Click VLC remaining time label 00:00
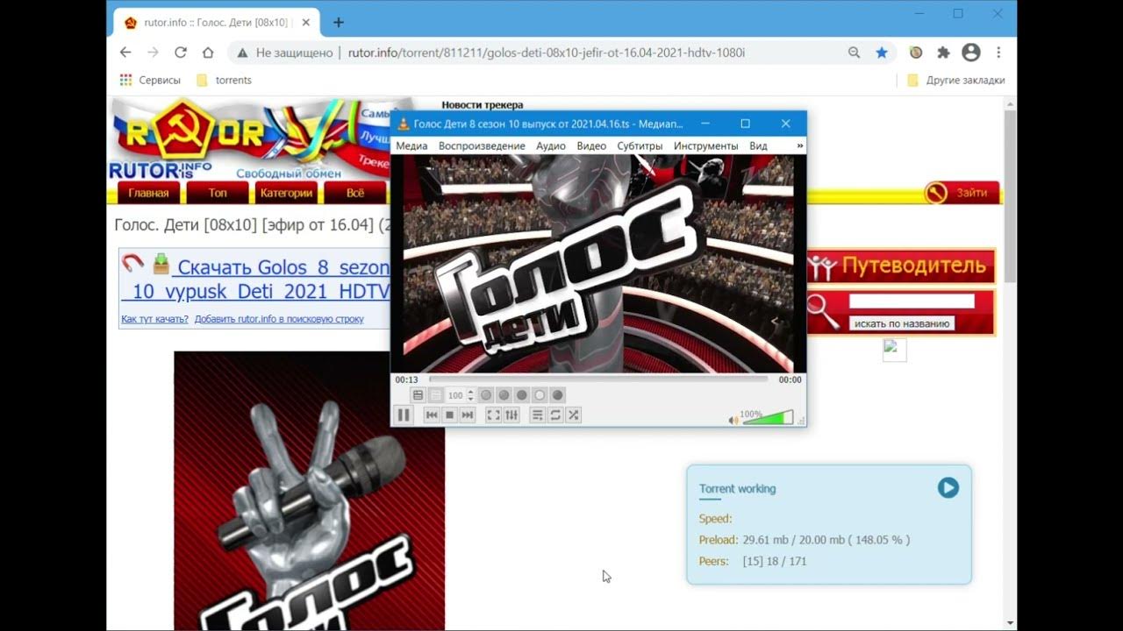Viewport: 1123px width, 631px height. 790,379
